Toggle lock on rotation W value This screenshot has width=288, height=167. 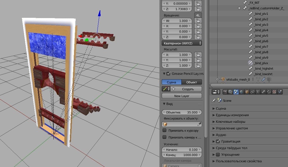pos(198,21)
